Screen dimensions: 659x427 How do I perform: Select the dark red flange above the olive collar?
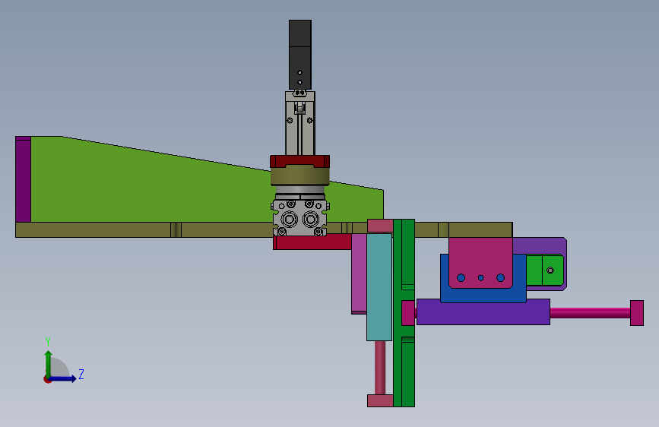tap(299, 161)
